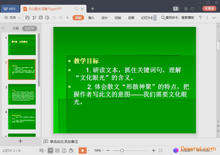Click the Save icon in toolbar
This screenshot has height=155, width=220.
(27, 18)
